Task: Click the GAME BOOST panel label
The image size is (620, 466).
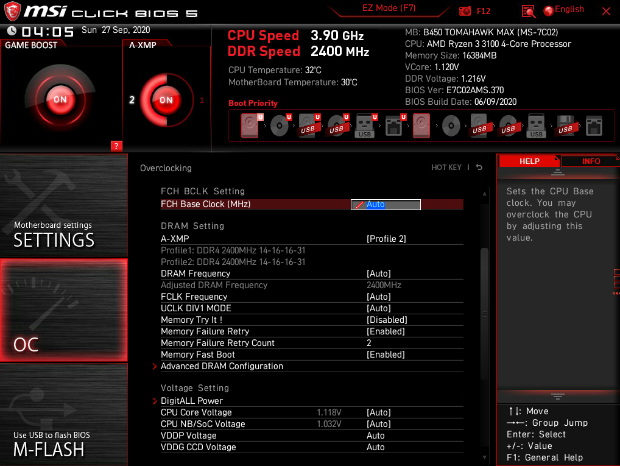Action: (x=31, y=45)
